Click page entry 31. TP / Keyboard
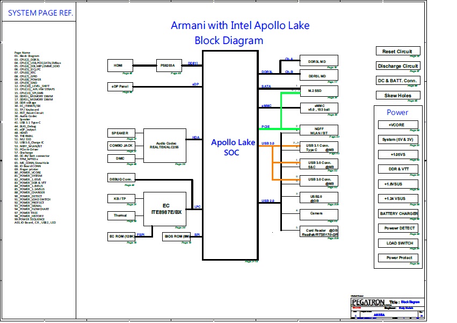 26,110
